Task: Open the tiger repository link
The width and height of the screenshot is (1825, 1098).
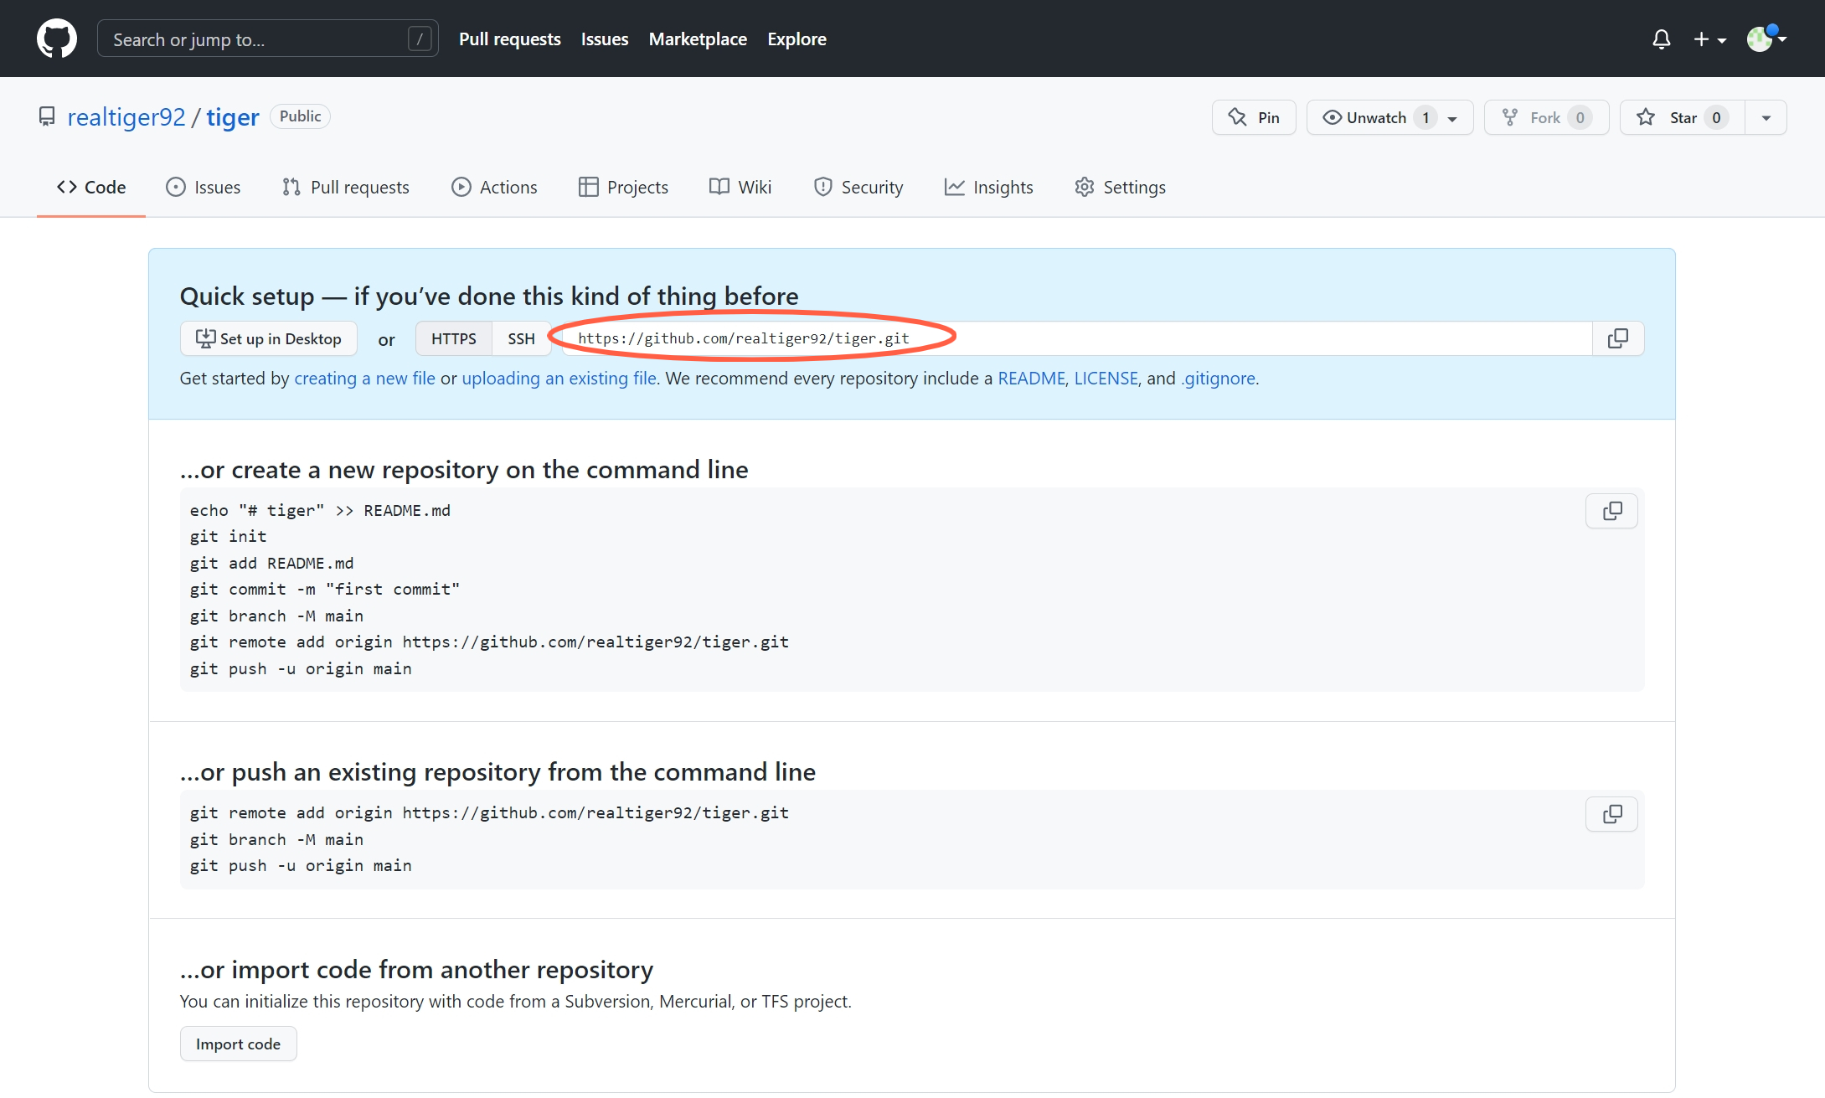Action: click(x=233, y=117)
